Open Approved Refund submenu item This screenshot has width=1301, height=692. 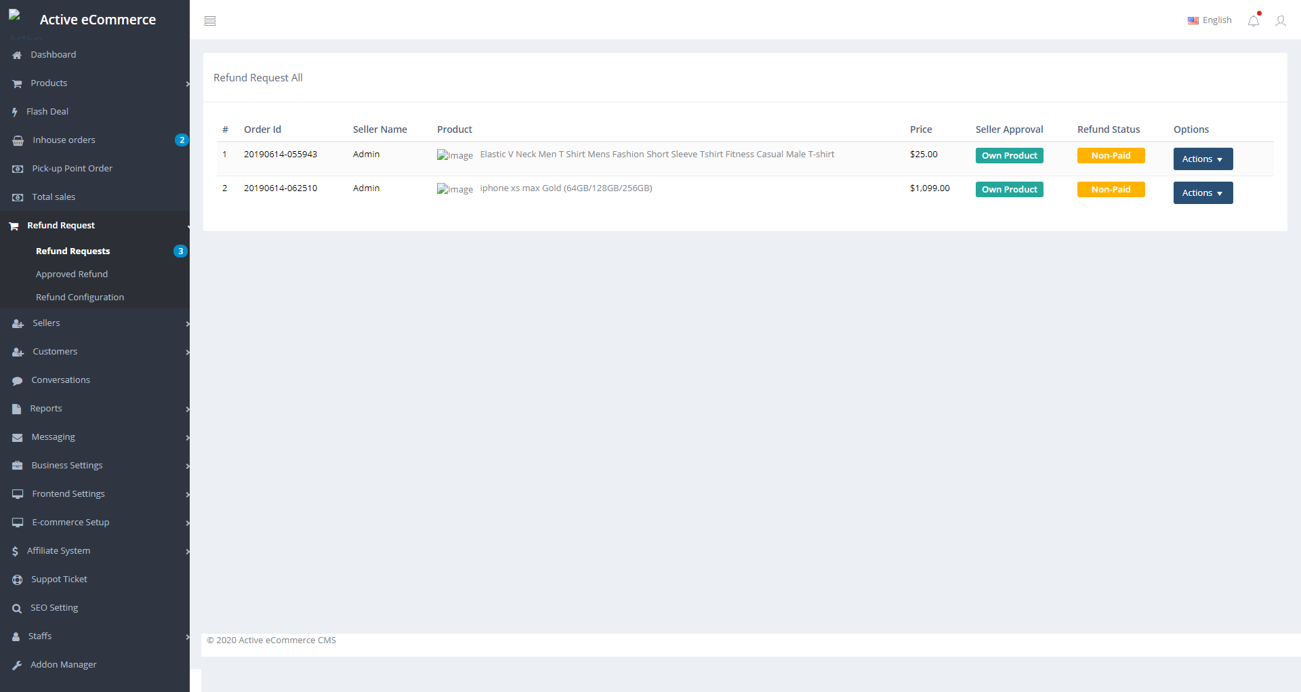[72, 274]
